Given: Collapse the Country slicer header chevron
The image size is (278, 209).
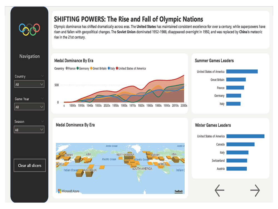Looking at the screenshot, I should [42, 76].
